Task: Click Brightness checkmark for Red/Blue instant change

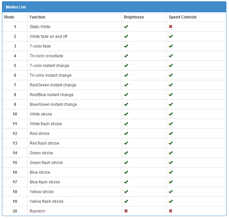Action: tap(126, 95)
